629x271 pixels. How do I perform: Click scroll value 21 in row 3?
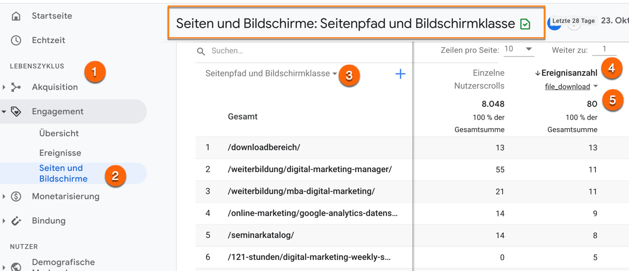tap(500, 191)
